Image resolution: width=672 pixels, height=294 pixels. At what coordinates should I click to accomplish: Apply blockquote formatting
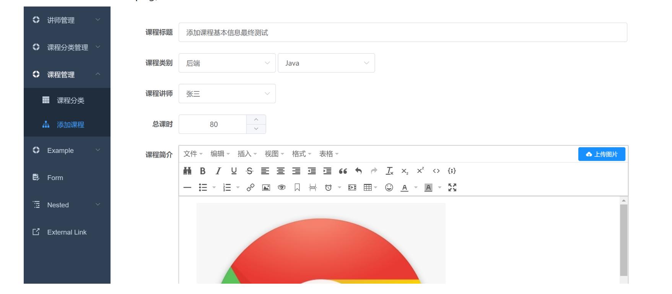343,171
